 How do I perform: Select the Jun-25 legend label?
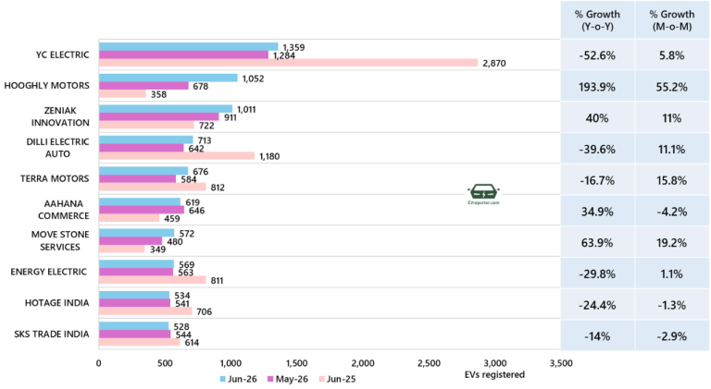point(341,379)
